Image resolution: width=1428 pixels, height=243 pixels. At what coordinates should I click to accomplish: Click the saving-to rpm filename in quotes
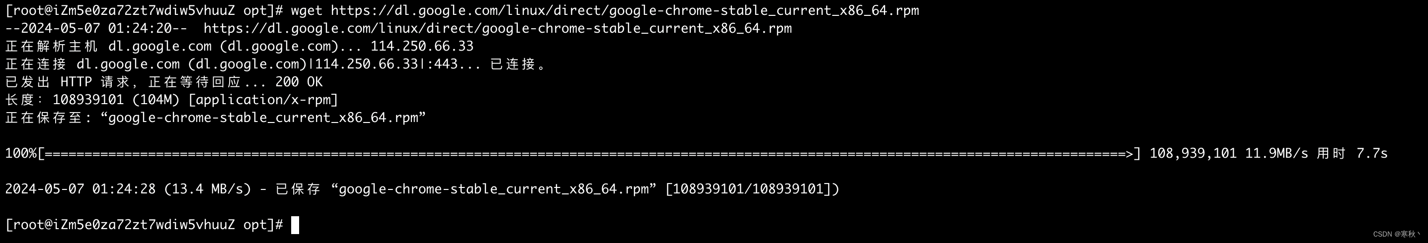(x=263, y=118)
